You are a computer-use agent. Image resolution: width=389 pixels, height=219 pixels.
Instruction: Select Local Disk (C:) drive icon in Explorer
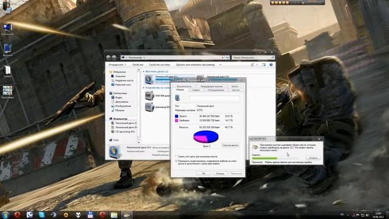pyautogui.click(x=148, y=80)
